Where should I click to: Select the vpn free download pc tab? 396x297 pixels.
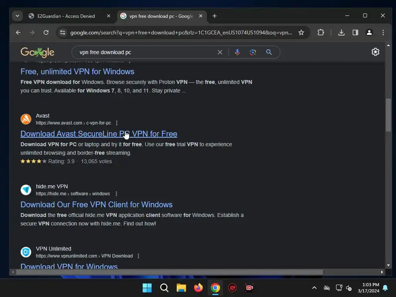[x=162, y=16]
